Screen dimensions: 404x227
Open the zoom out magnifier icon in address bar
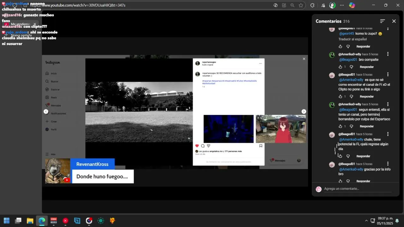coord(293,5)
